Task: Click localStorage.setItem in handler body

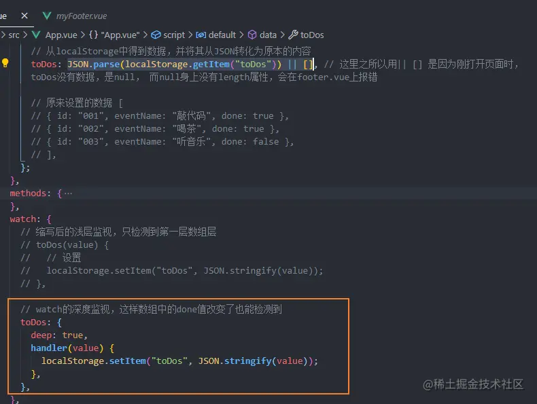Action: pyautogui.click(x=94, y=361)
